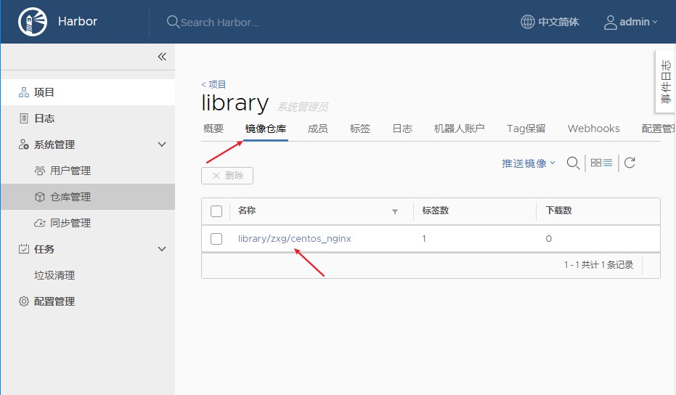Collapse the sidebar with double-chevron icon
Viewport: 676px width, 395px height.
point(162,57)
